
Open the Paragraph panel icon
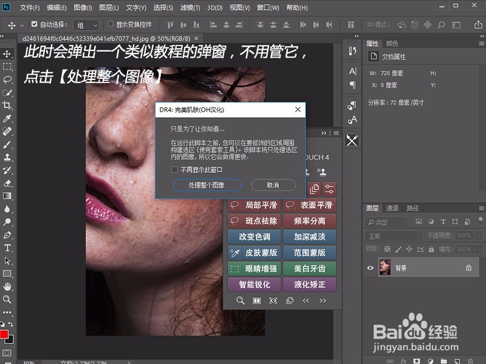click(x=352, y=85)
